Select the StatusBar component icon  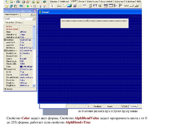point(131,6)
